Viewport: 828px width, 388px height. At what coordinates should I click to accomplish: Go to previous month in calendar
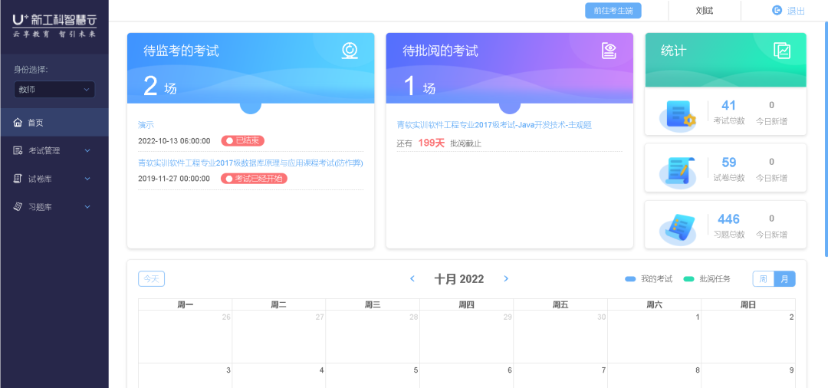[412, 278]
